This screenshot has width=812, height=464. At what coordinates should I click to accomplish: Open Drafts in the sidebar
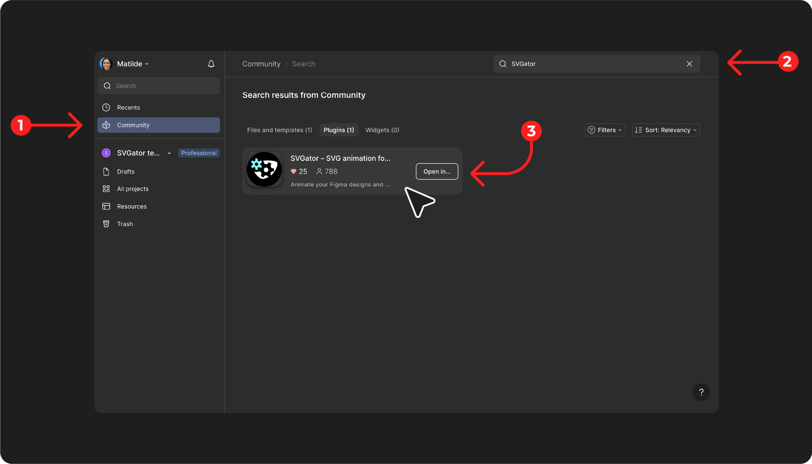[x=126, y=172]
